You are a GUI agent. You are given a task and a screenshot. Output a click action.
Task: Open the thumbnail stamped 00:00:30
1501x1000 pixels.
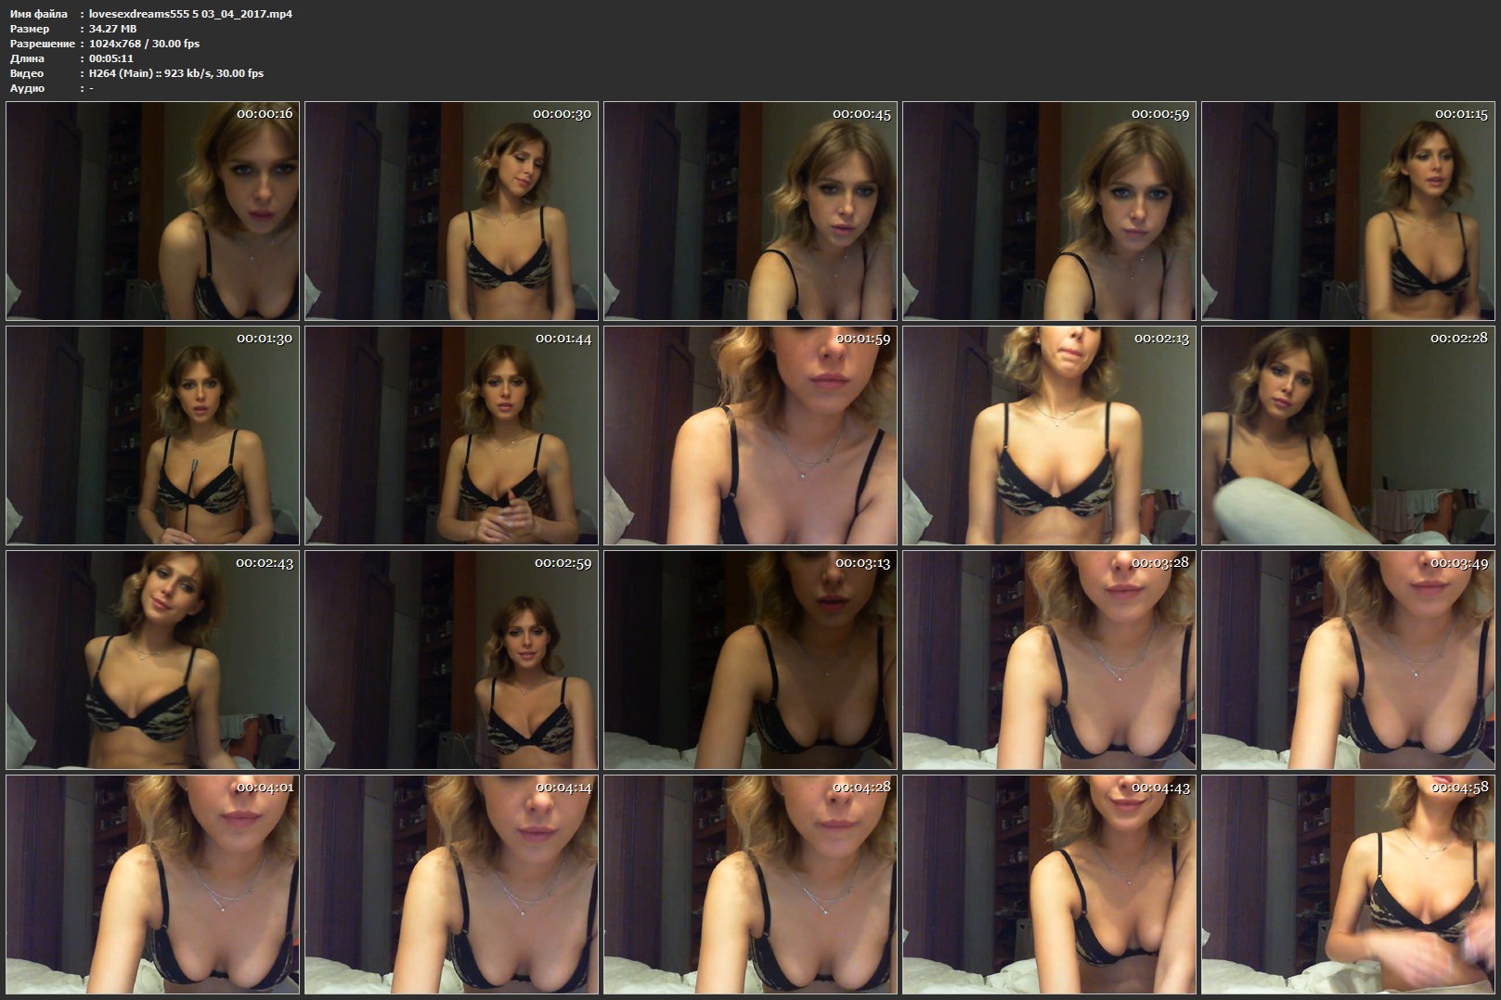(451, 211)
